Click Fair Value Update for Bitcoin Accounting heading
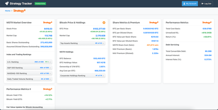The image size is (218, 110). 24,107
